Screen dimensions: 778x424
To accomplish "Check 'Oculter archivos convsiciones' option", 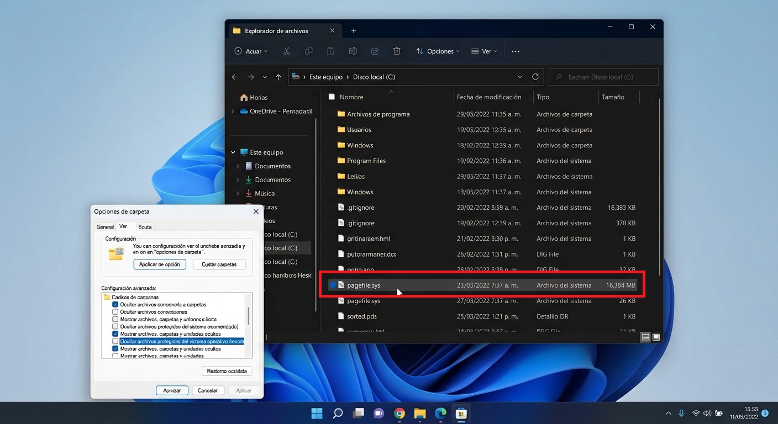I will coord(115,312).
